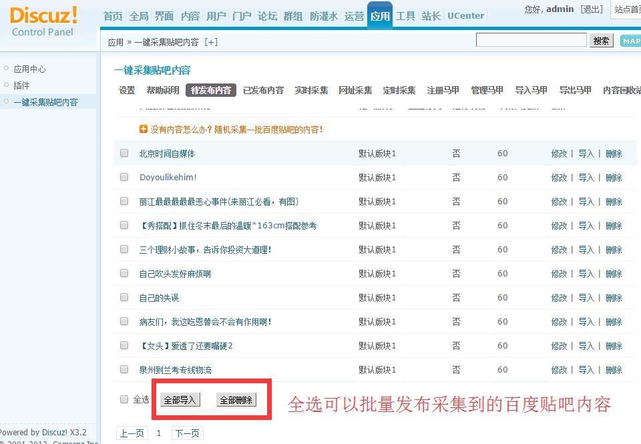Click the admin username link
The width and height of the screenshot is (641, 444).
[x=560, y=9]
